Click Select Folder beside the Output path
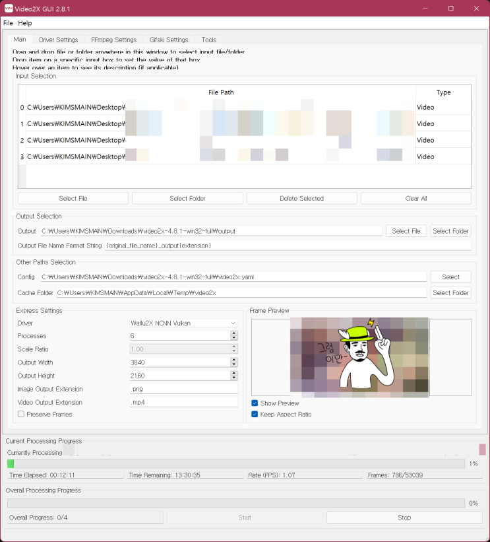Screen dimensions: 490x542 click(x=450, y=231)
